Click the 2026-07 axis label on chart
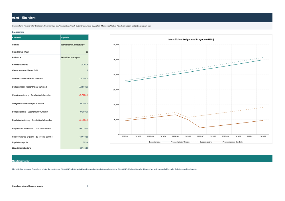This screenshot has width=285, height=201. pyautogui.click(x=200, y=136)
